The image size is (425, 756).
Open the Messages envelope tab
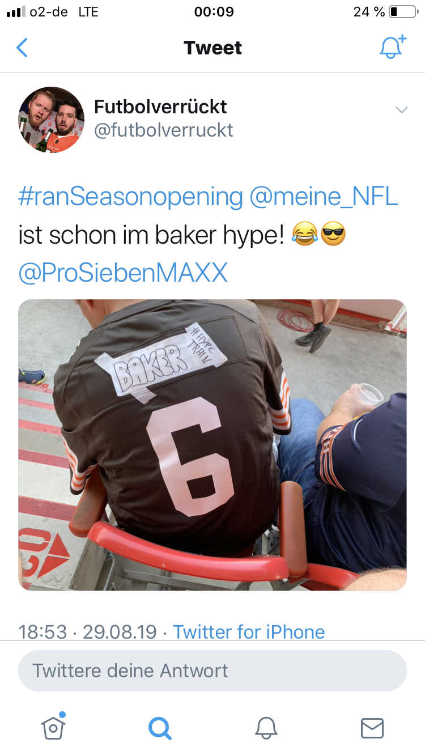tap(372, 728)
